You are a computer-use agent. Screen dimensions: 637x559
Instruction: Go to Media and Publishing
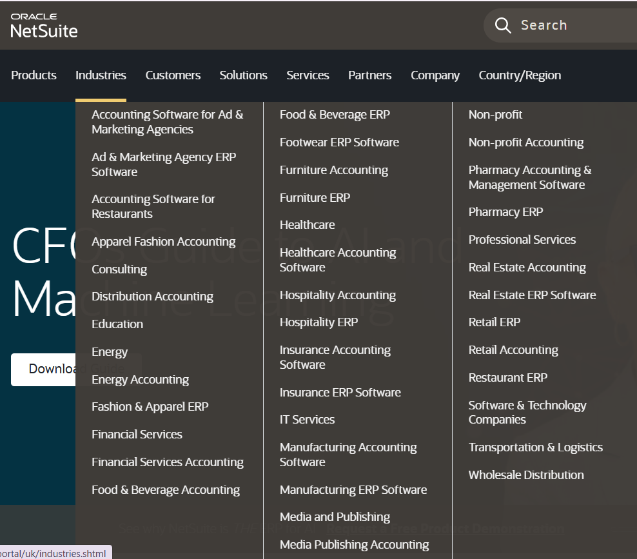tap(335, 517)
